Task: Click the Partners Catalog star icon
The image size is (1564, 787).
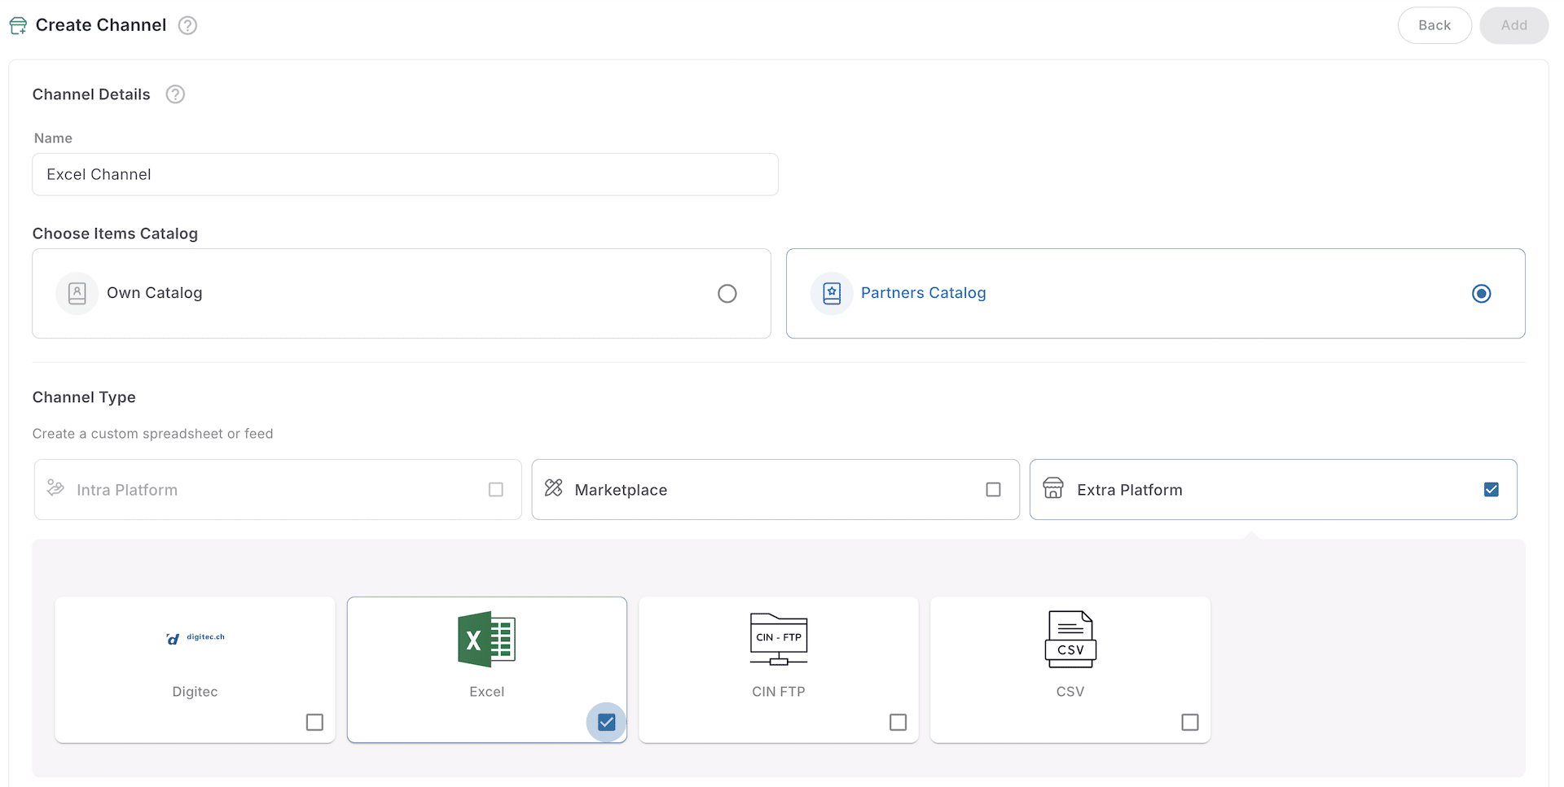Action: click(x=832, y=293)
